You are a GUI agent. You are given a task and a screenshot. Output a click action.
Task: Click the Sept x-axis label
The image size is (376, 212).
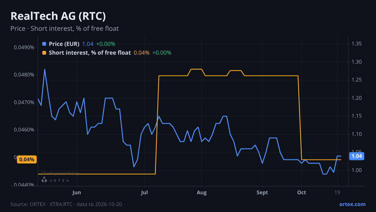coord(262,193)
